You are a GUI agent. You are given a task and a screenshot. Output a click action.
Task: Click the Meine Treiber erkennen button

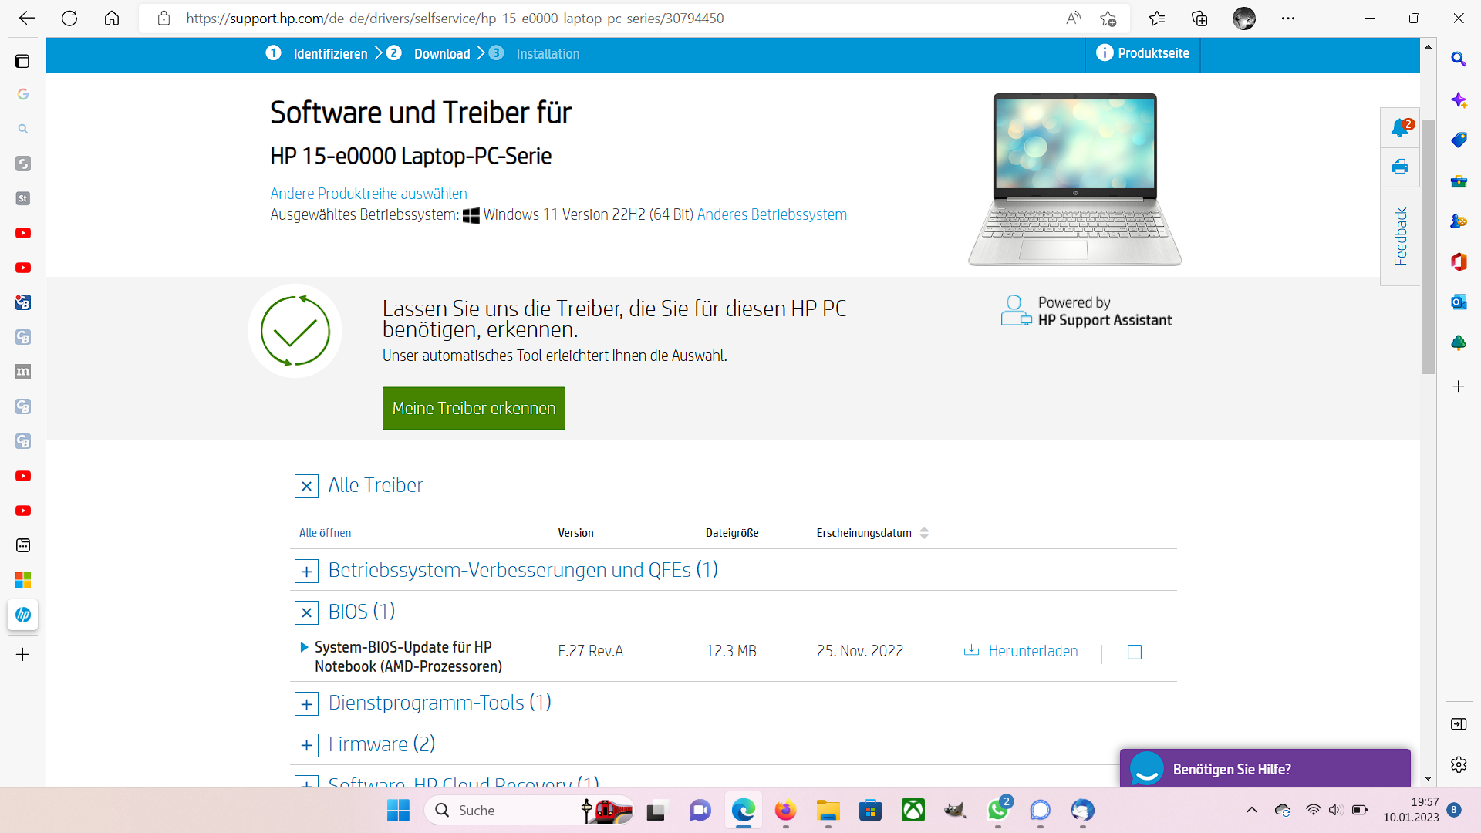474,408
